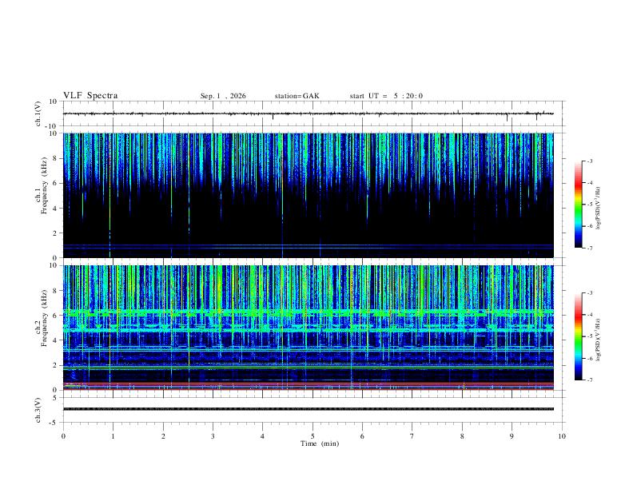Click the ch.2 spectrogram color scale bar
The image size is (633, 489).
point(578,336)
